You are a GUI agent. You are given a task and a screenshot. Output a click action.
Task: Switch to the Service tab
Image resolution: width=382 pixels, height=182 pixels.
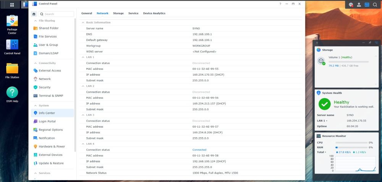point(133,13)
